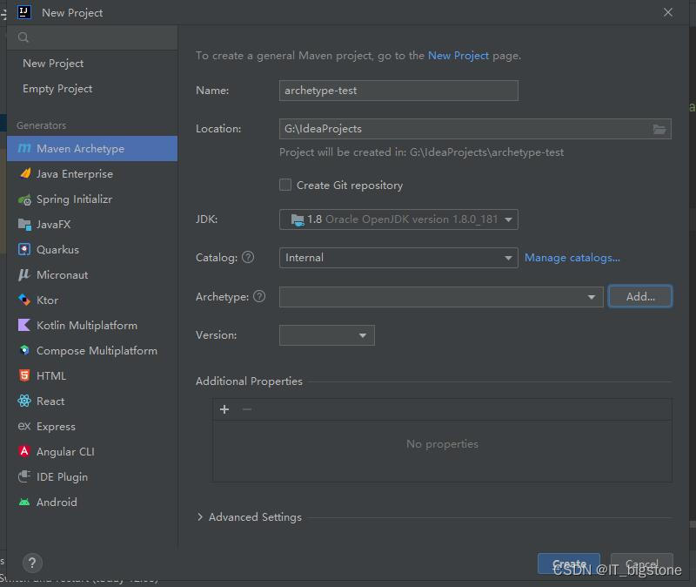The image size is (696, 587).
Task: Click the IDE Plugin plug icon
Action: pyautogui.click(x=24, y=476)
